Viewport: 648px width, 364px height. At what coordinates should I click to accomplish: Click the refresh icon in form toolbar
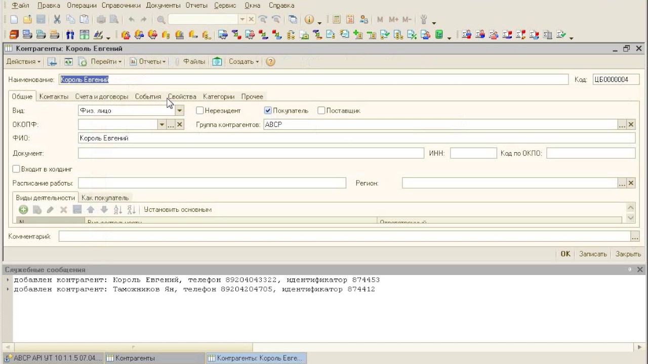pos(68,62)
